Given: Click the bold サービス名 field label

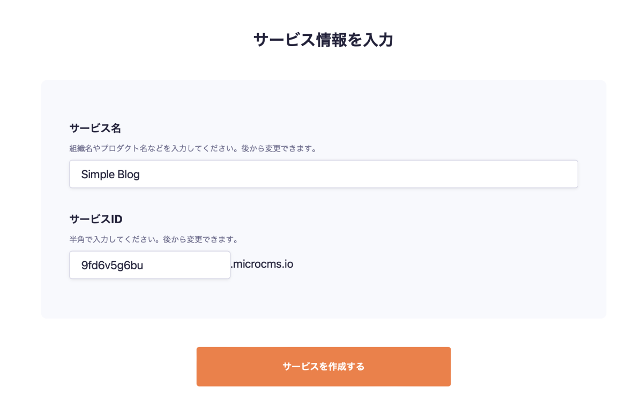Looking at the screenshot, I should (x=95, y=128).
